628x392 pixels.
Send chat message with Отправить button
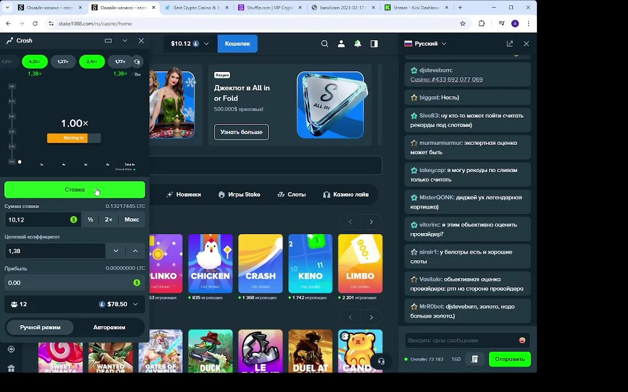tap(510, 359)
